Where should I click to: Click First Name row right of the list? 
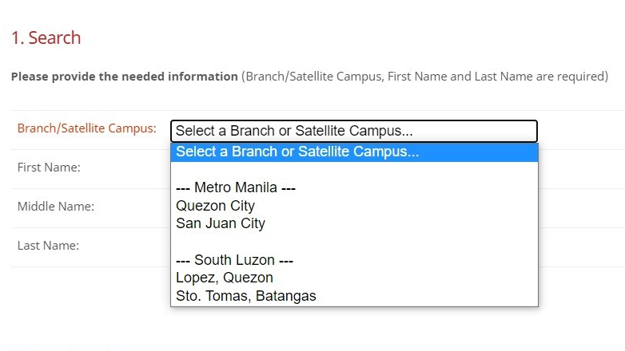pos(581,168)
